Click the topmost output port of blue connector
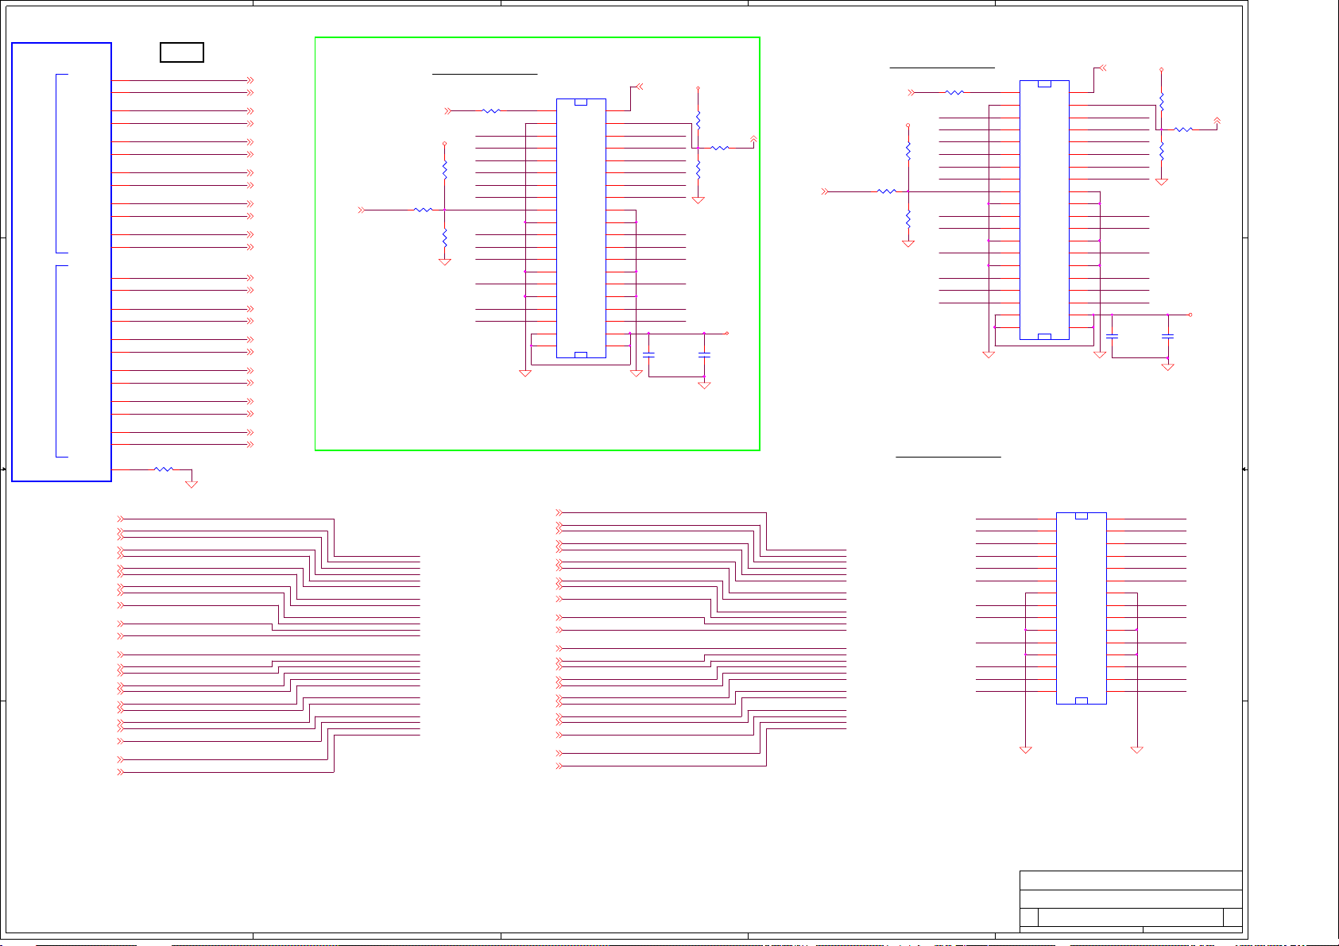Image resolution: width=1339 pixels, height=946 pixels. (250, 80)
